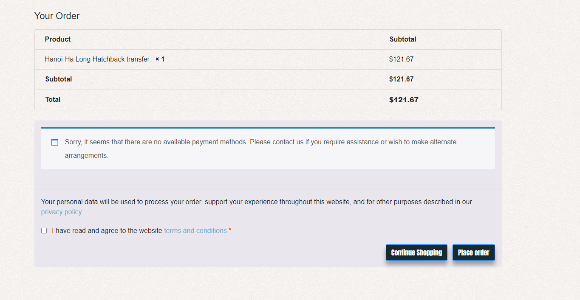Viewport: 580px width, 300px height.
Task: Click the Subtotal column header
Action: coord(403,39)
